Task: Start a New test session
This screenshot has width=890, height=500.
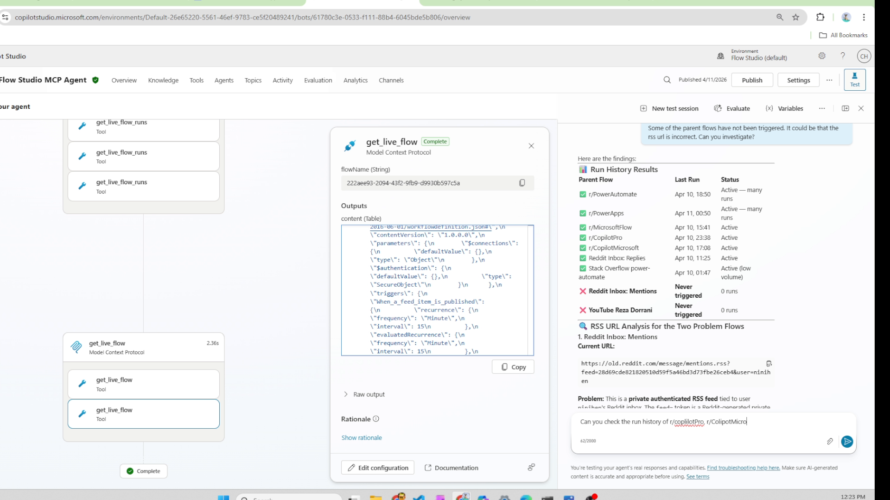Action: tap(669, 108)
